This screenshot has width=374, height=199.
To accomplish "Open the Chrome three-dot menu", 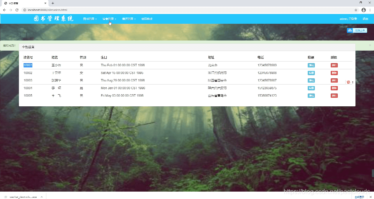I will [370, 10].
